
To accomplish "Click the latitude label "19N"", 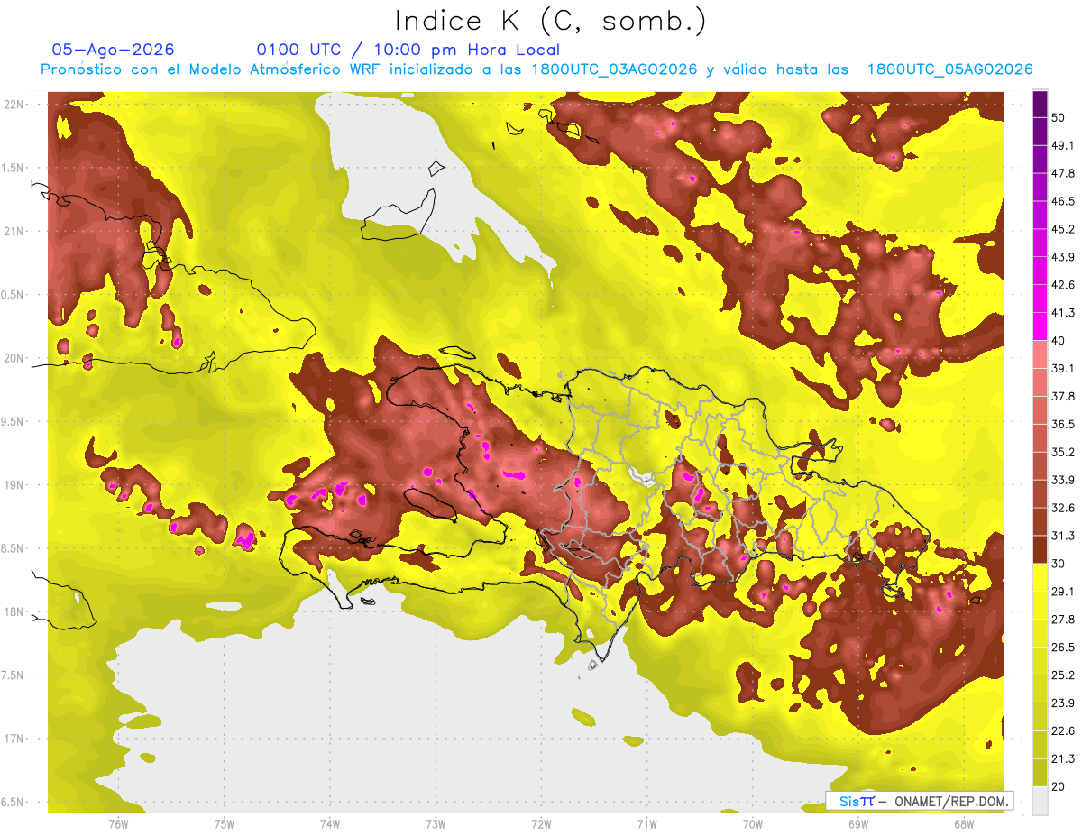I will (14, 485).
